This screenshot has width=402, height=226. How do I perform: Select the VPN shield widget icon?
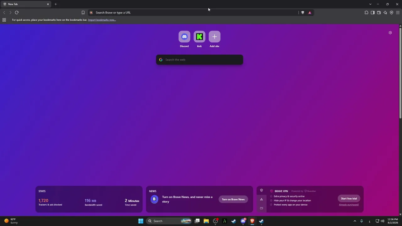point(261,190)
